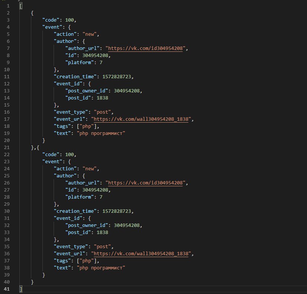307x294 pixels.
Task: Click the "php программист" string on line 38
Action: click(x=101, y=268)
